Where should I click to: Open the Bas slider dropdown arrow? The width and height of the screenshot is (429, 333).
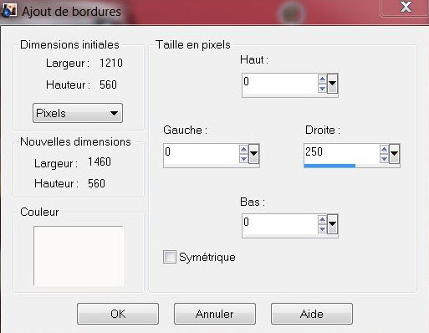(332, 224)
